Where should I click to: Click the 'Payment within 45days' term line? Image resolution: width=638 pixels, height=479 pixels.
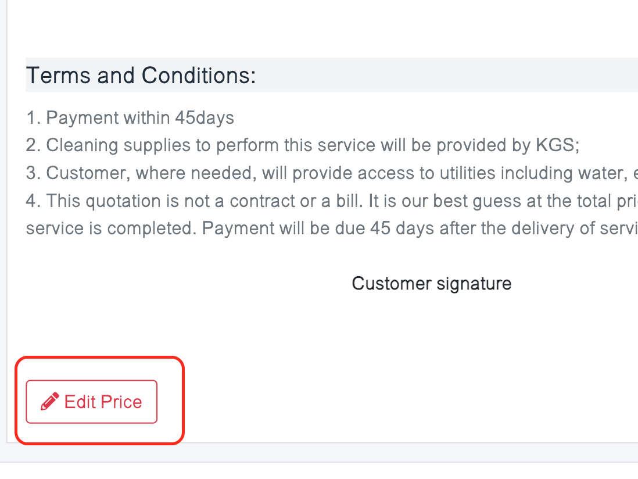130,118
